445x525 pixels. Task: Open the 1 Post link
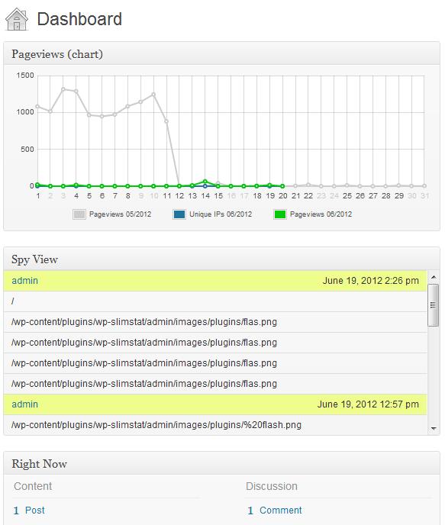(29, 511)
